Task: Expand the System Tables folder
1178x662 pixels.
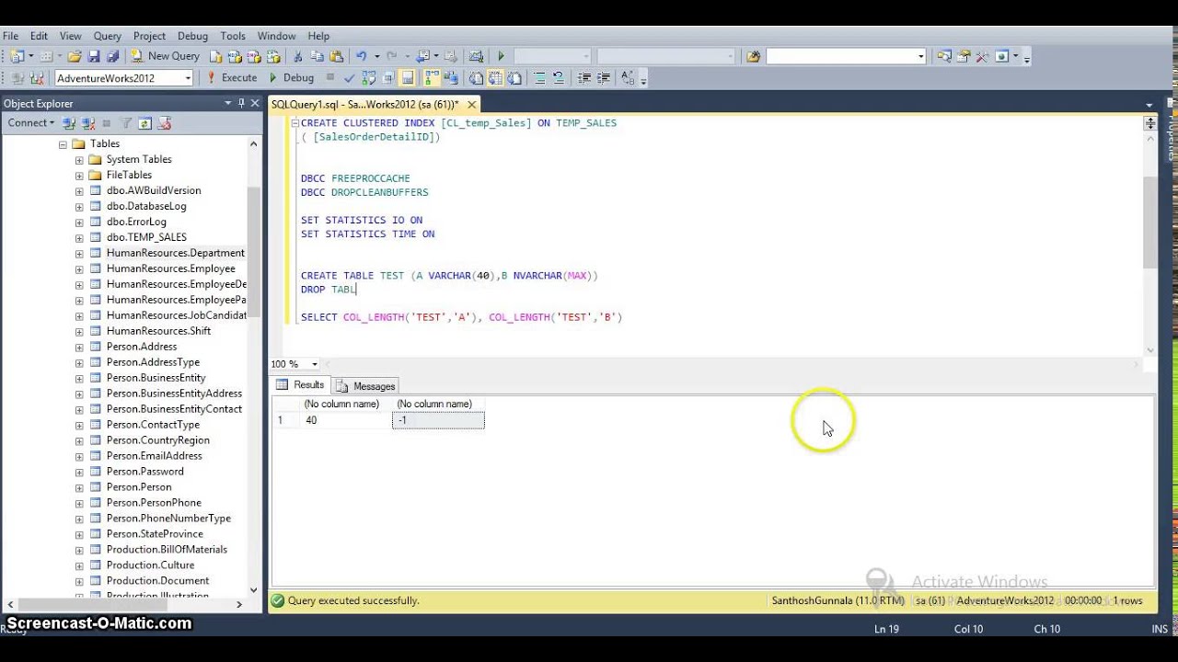Action: point(79,160)
